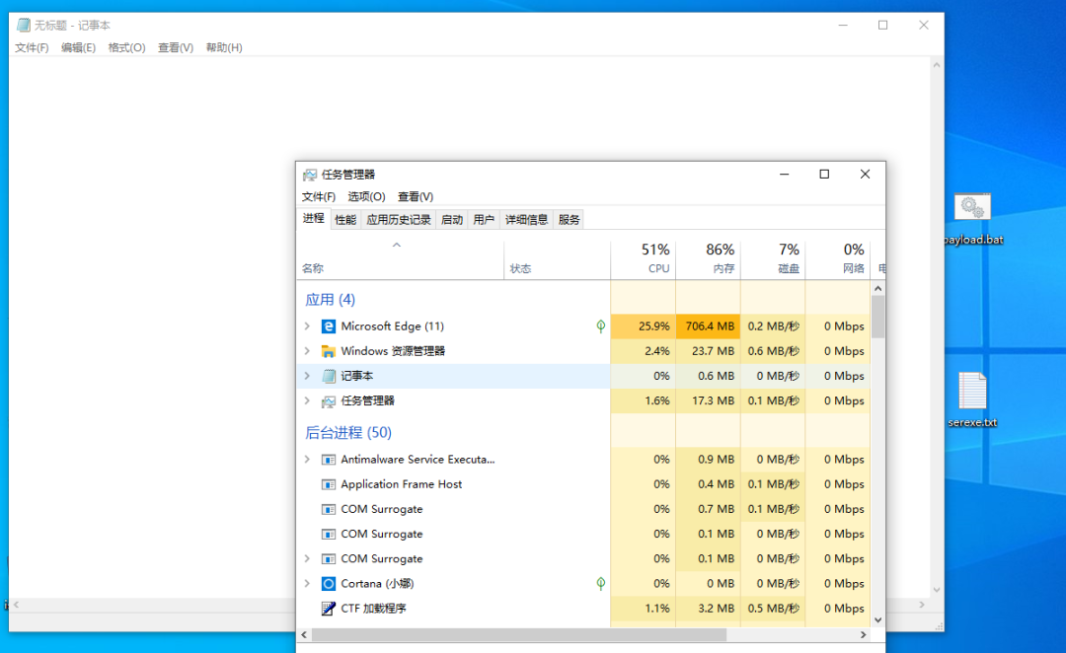The height and width of the screenshot is (653, 1066).
Task: Select the 17.3 MB memory cell
Action: [708, 400]
